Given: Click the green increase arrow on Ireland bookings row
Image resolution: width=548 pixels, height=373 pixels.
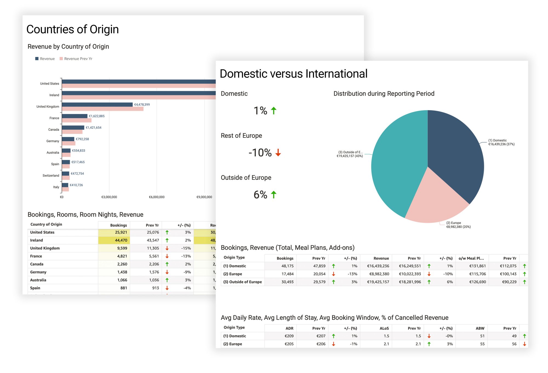Looking at the screenshot, I should pyautogui.click(x=167, y=240).
